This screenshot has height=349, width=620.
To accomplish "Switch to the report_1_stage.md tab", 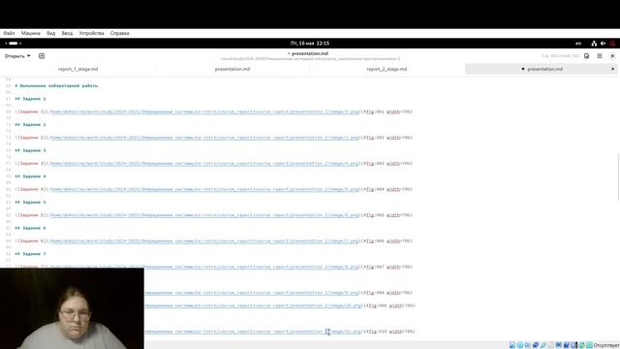I will (x=77, y=69).
